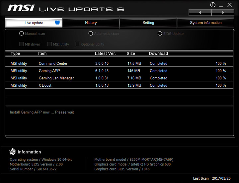Screen dimensions: 239x183
Task: Select the Automatic scan radio button
Action: click(91, 34)
